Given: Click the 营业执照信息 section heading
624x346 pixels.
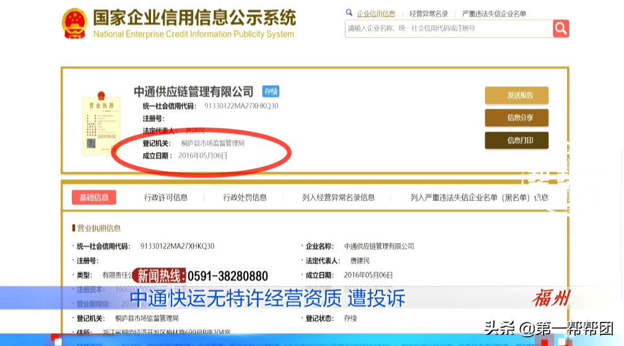Looking at the screenshot, I should click(x=98, y=229).
